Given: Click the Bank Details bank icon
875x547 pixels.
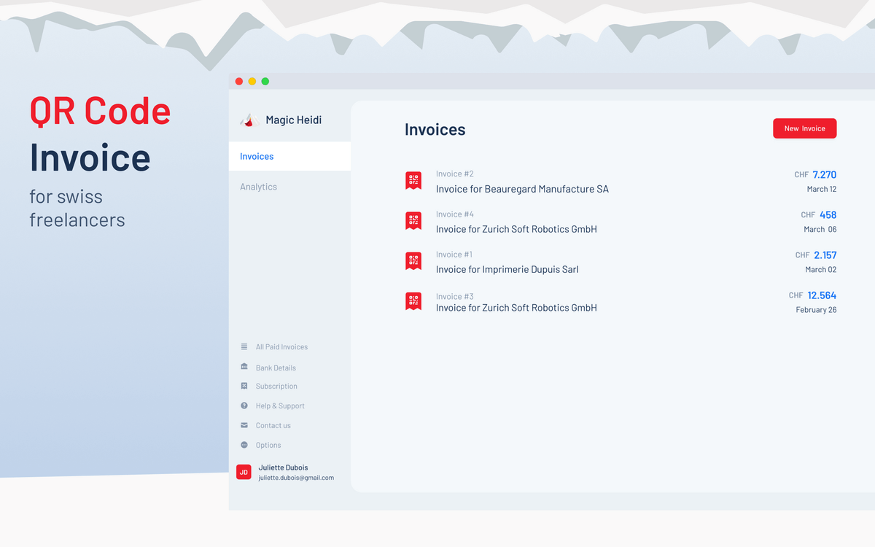Looking at the screenshot, I should pos(244,367).
